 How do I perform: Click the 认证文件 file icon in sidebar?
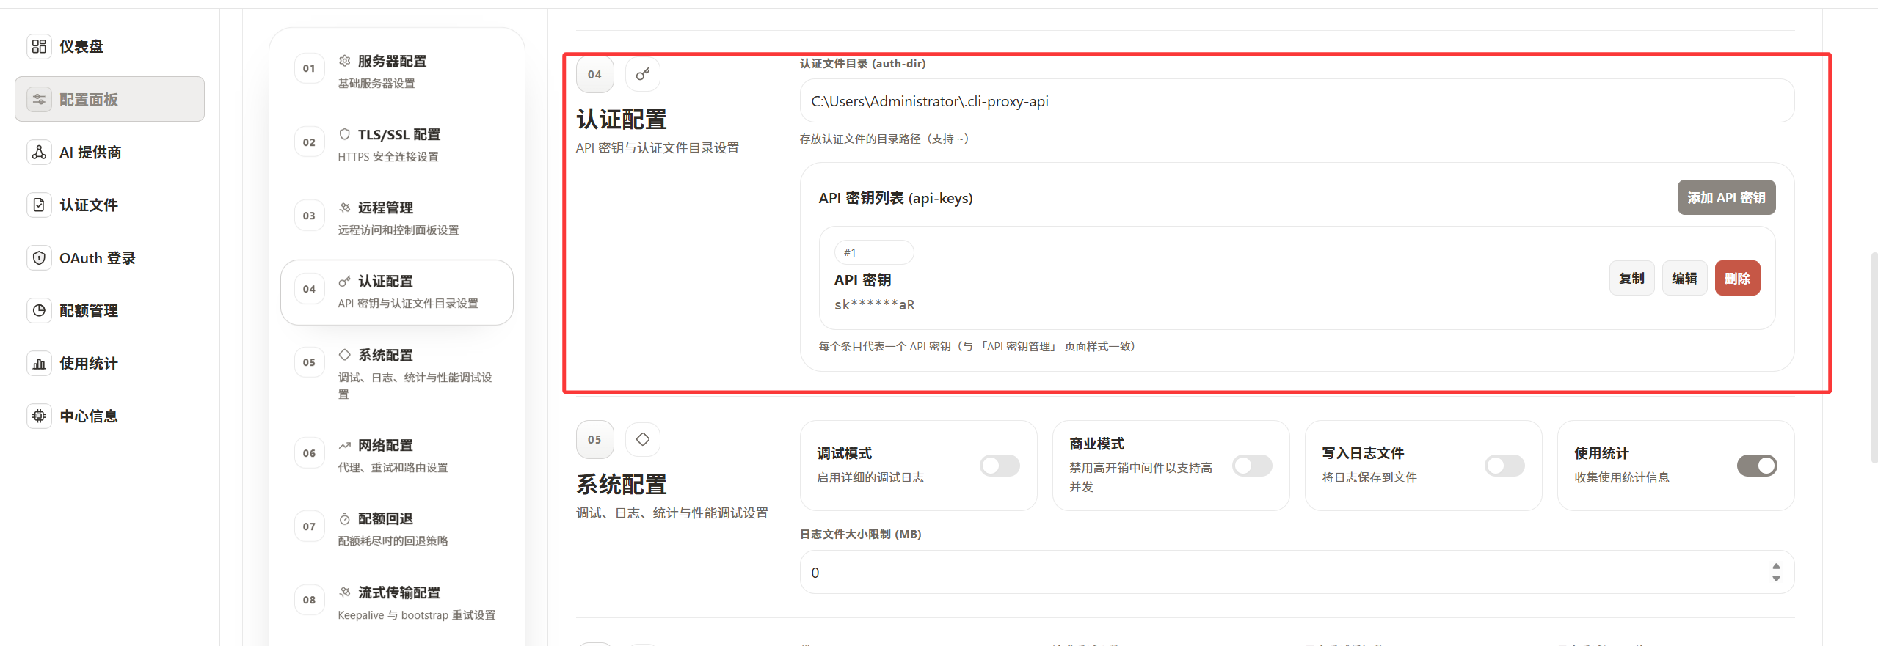pos(39,205)
